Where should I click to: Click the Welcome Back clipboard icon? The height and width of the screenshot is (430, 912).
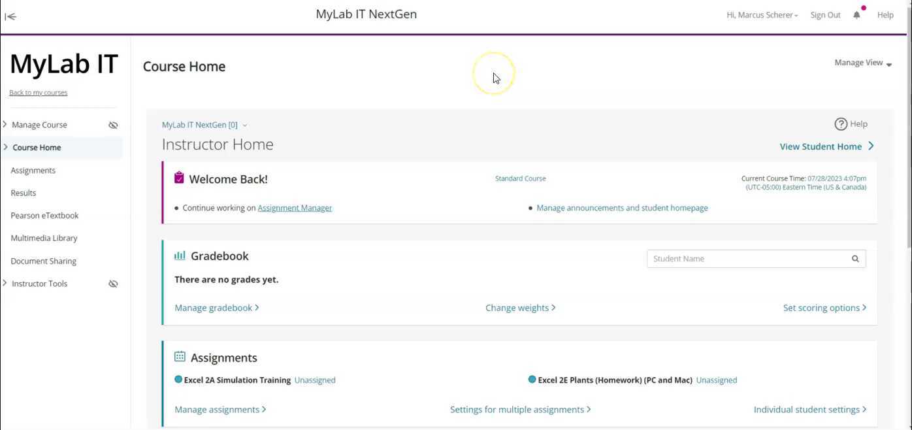pyautogui.click(x=179, y=177)
